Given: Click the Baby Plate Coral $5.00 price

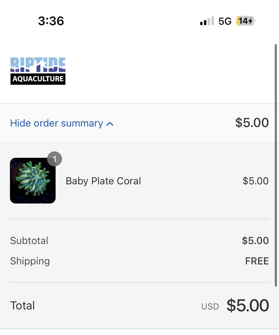Looking at the screenshot, I should (256, 181).
